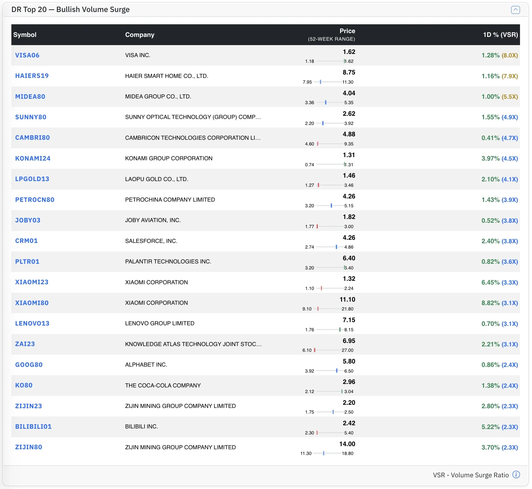Open the VSR info icon

pos(516,474)
